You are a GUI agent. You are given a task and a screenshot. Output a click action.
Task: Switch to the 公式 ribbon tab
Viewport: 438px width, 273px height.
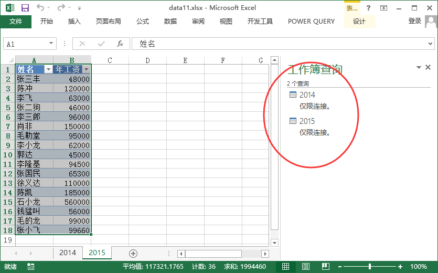tap(143, 21)
